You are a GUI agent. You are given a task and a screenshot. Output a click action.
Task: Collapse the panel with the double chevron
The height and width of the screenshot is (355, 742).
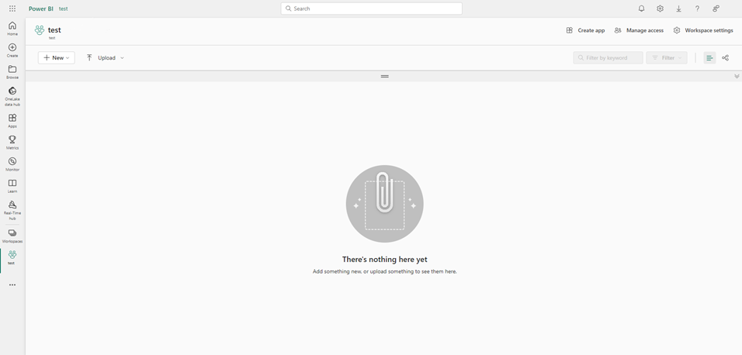point(737,77)
